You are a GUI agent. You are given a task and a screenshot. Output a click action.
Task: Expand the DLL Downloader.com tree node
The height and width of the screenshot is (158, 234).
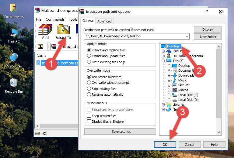point(163,56)
